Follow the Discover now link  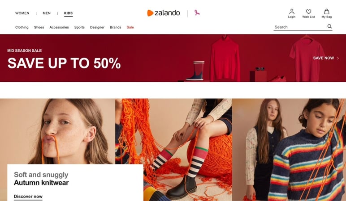click(x=28, y=197)
